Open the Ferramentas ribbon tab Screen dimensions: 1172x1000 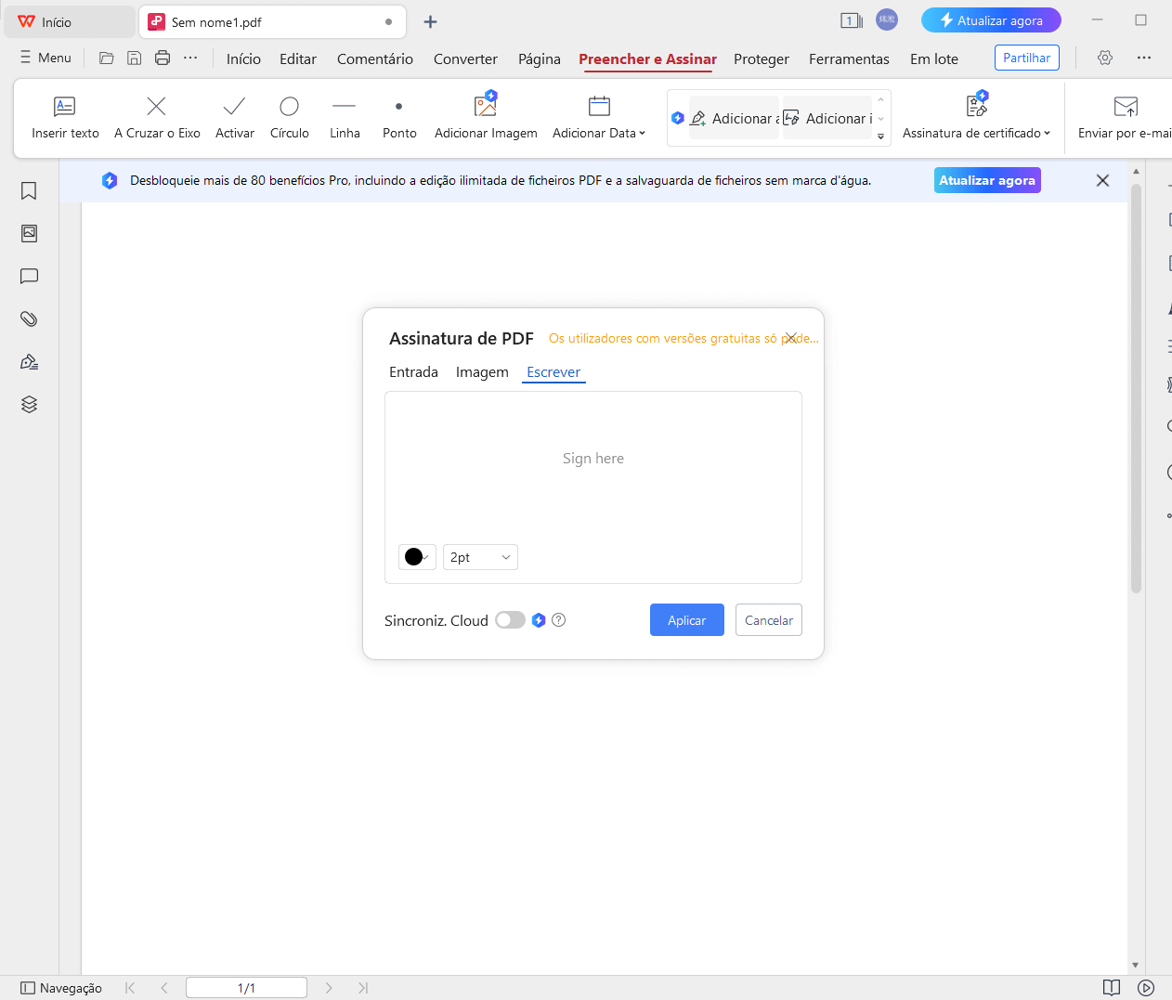coord(849,58)
